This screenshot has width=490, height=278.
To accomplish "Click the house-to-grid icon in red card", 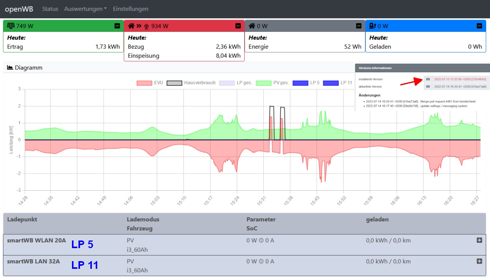I will (139, 26).
